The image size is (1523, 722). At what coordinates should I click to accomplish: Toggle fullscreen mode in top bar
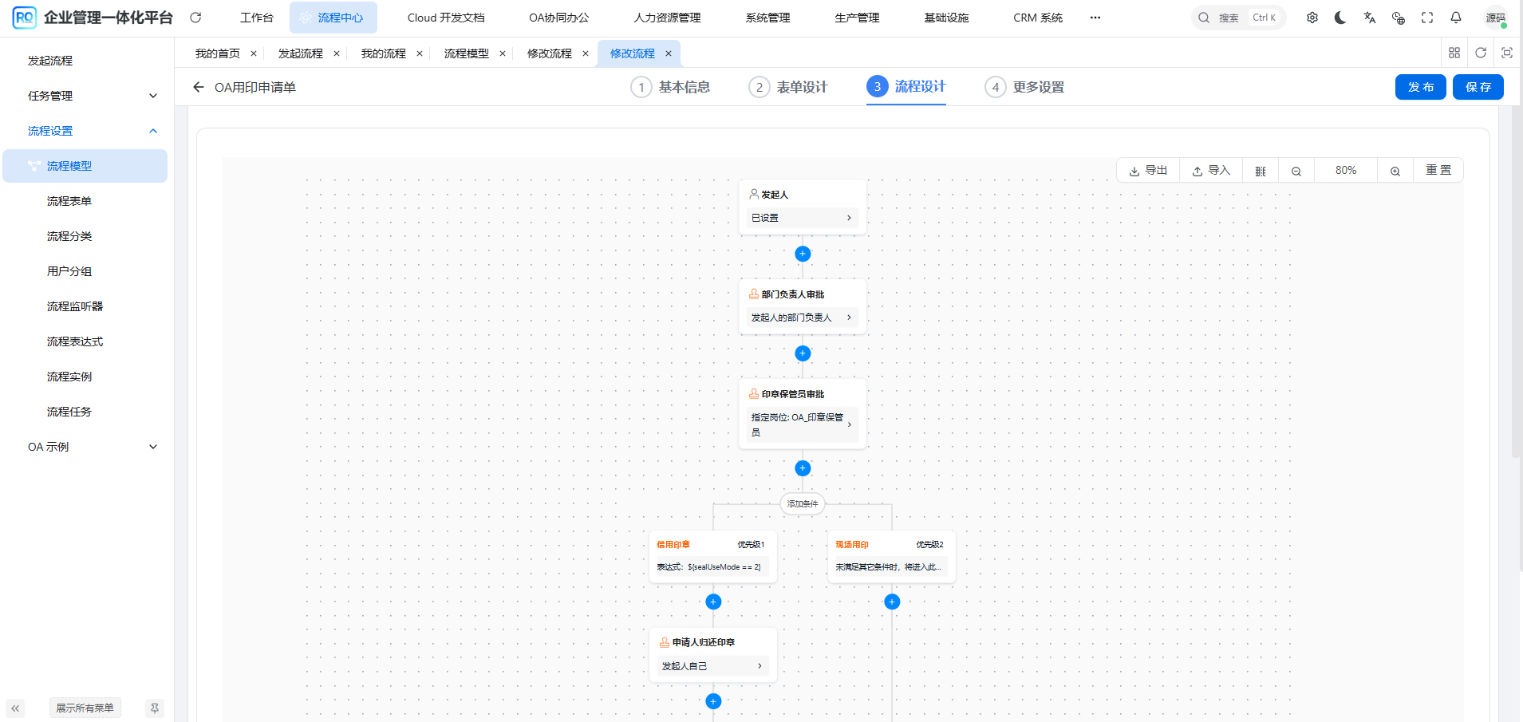click(x=1427, y=18)
